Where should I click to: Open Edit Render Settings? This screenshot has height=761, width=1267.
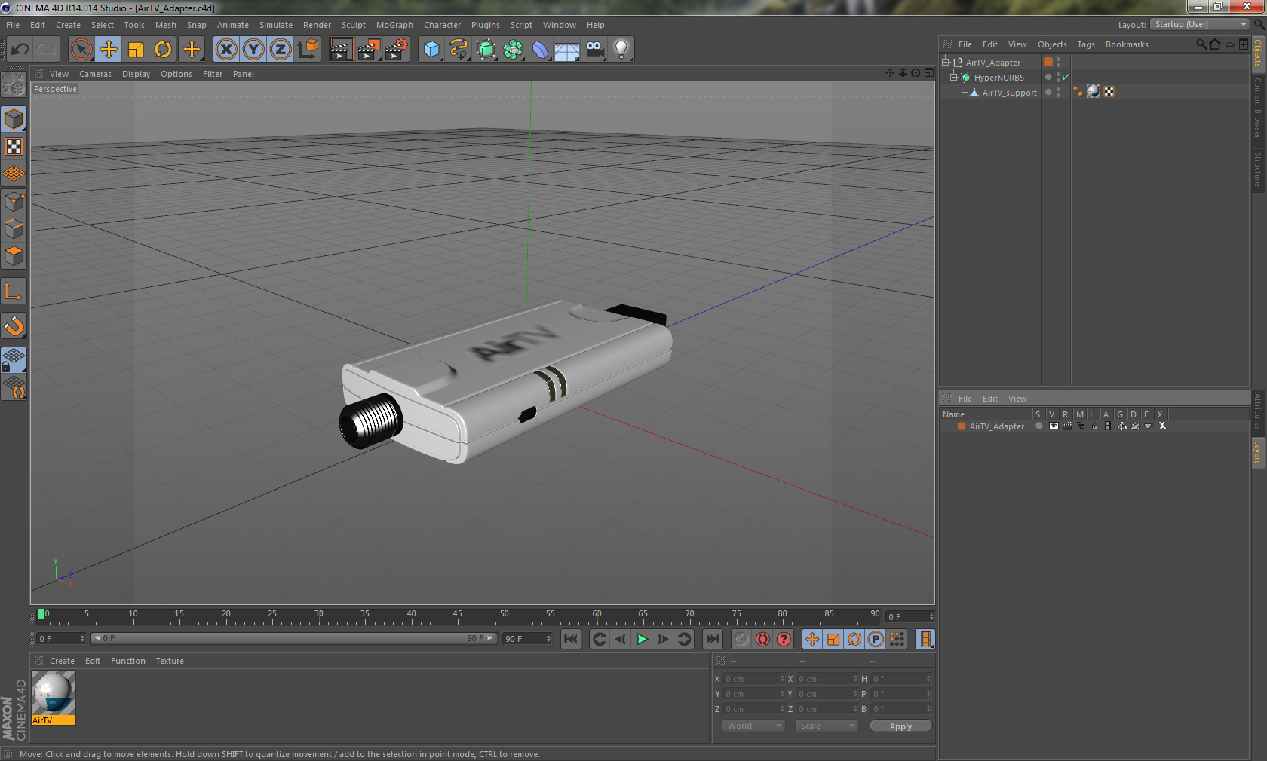[397, 50]
